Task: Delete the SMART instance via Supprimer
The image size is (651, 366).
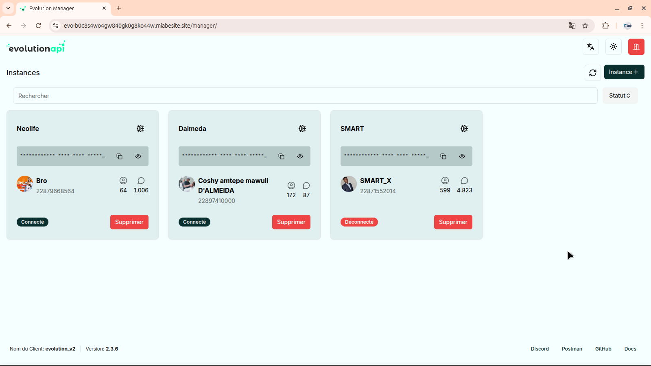Action: pyautogui.click(x=453, y=222)
